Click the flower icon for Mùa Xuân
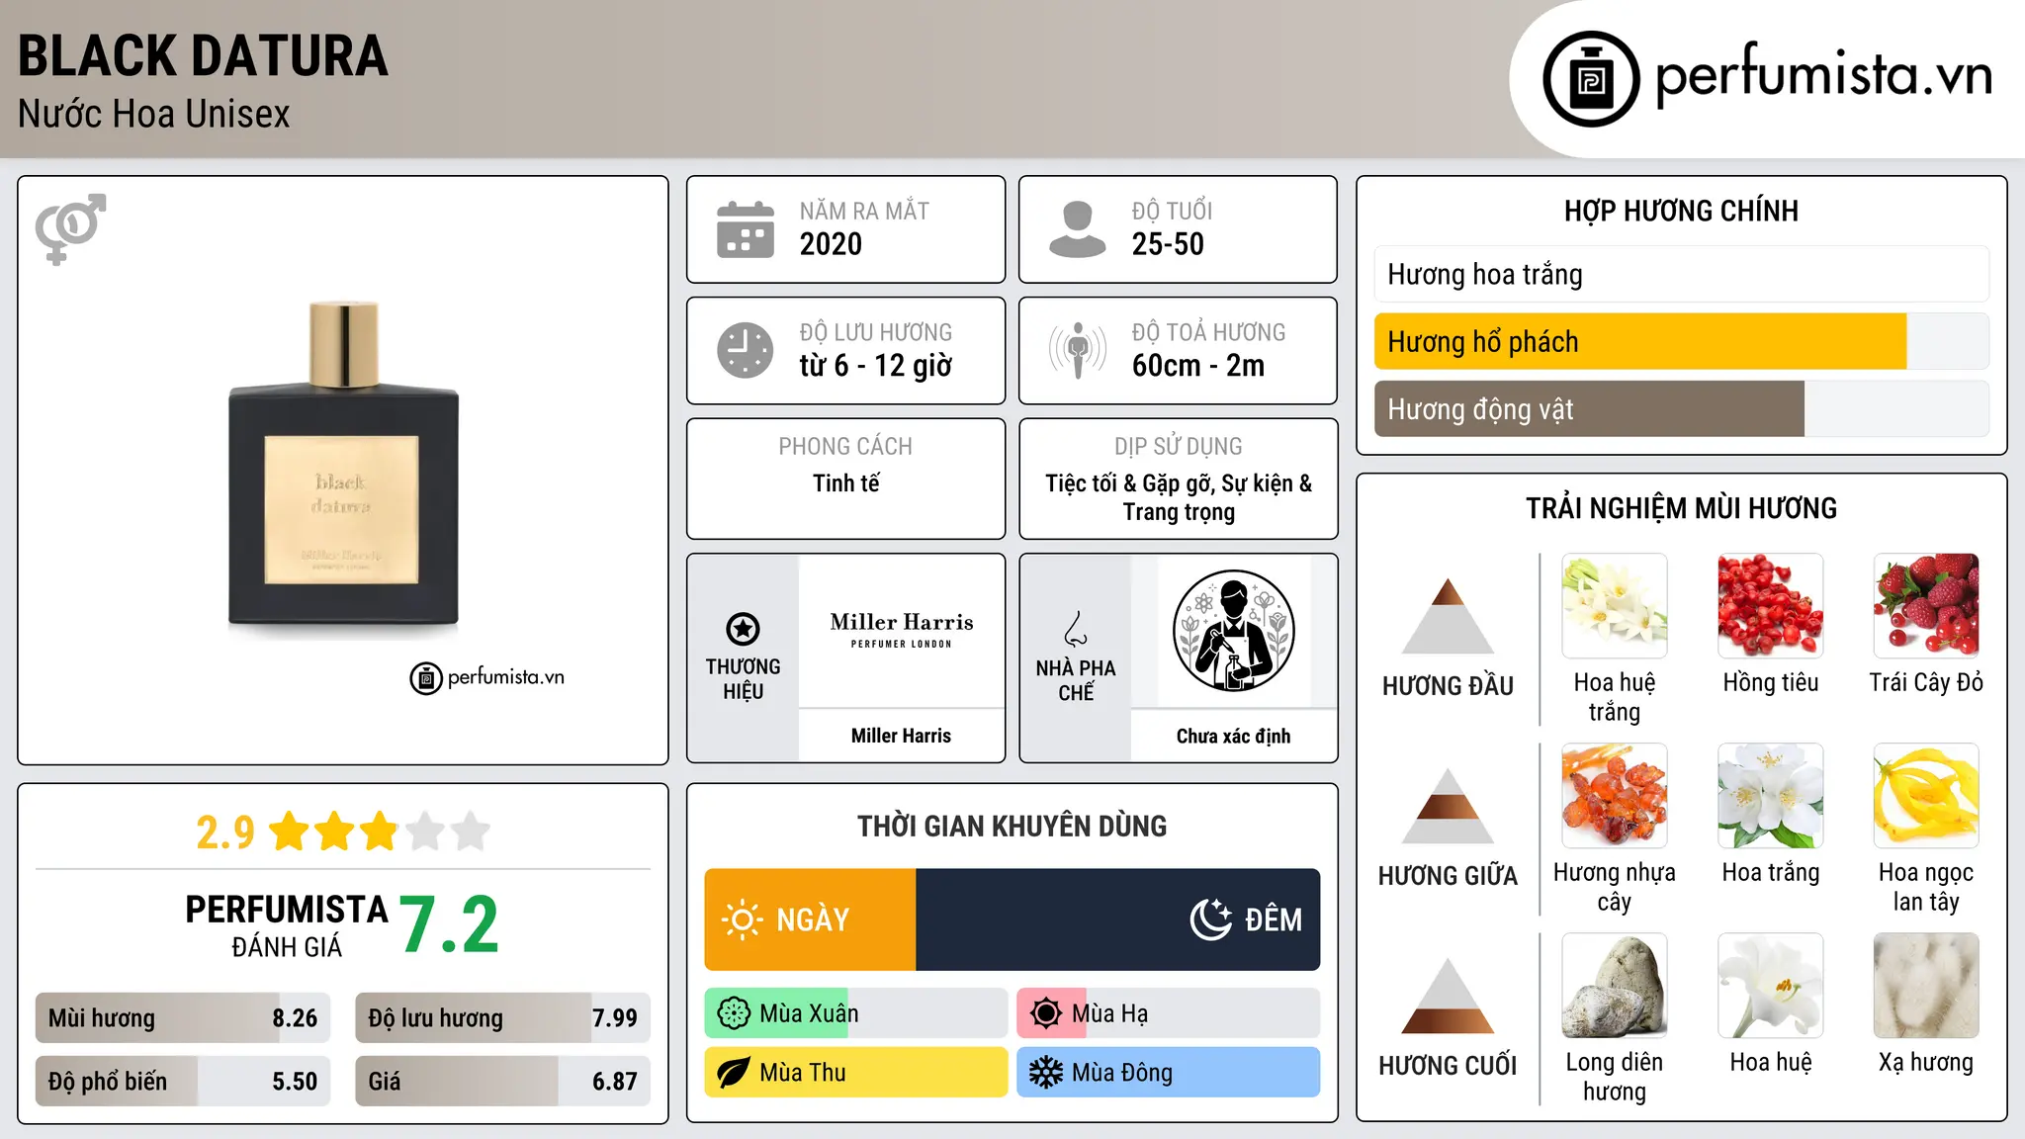Viewport: 2025px width, 1139px height. coord(734,1013)
